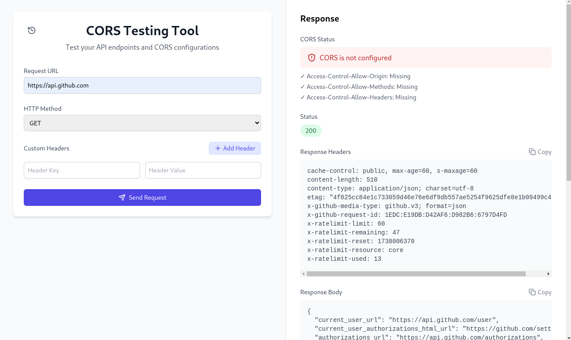Click the 'x-github-request-id' header line
The image size is (571, 340).
click(x=407, y=215)
